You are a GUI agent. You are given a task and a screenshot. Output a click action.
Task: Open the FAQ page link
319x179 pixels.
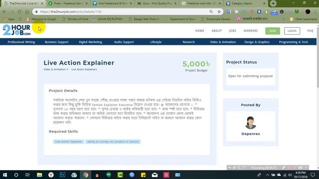point(310,31)
